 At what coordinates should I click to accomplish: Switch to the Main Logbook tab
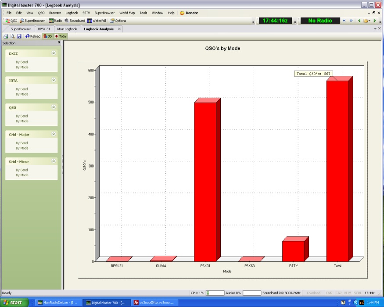point(67,29)
